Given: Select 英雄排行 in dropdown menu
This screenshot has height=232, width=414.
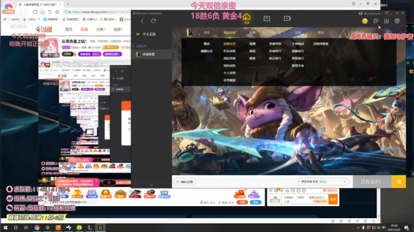Looking at the screenshot, I should 275,51.
